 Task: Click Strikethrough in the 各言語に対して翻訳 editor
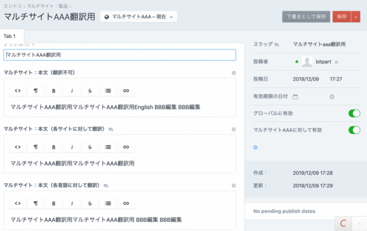click(x=89, y=203)
